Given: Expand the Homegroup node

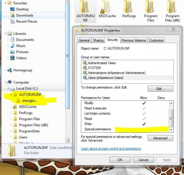Looking at the screenshot, I should tap(5, 70).
